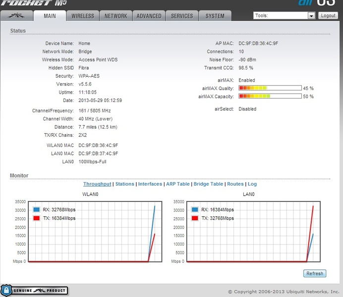This screenshot has height=297, width=343.
Task: Click the LAN0 throughput graph
Action: pyautogui.click(x=253, y=232)
